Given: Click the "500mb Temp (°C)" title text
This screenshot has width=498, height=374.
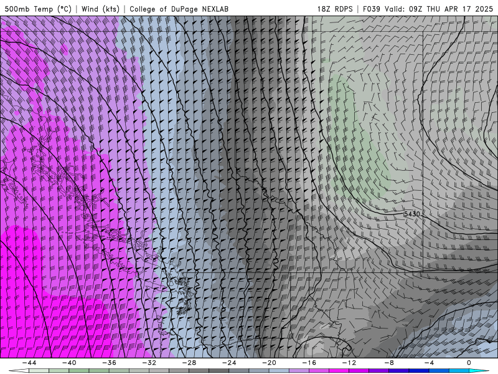Looking at the screenshot, I should tap(38, 9).
